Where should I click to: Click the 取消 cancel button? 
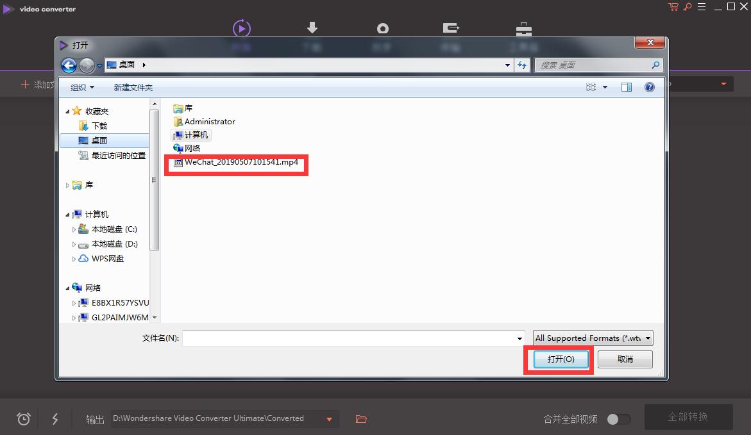pyautogui.click(x=625, y=359)
